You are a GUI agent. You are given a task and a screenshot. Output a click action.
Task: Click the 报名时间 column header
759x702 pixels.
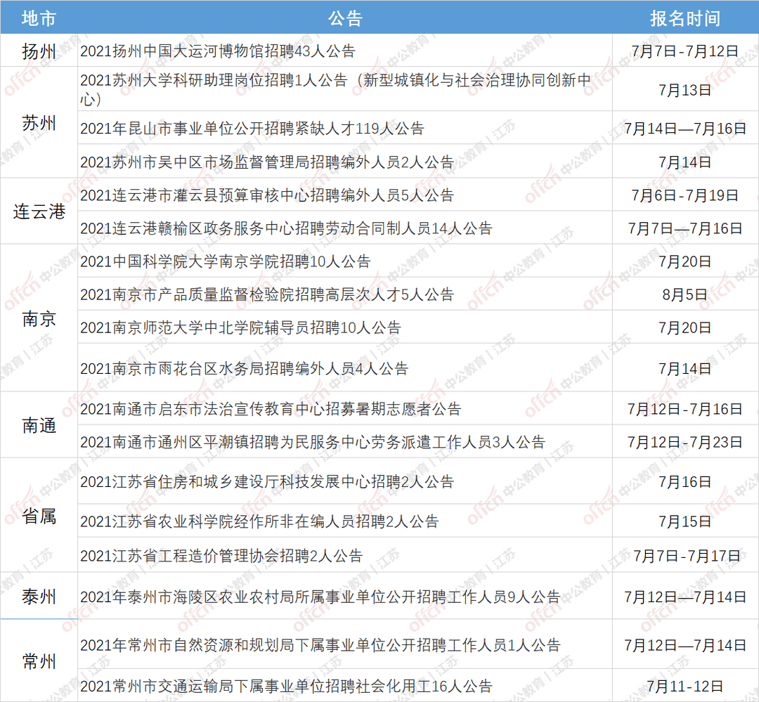coord(685,18)
